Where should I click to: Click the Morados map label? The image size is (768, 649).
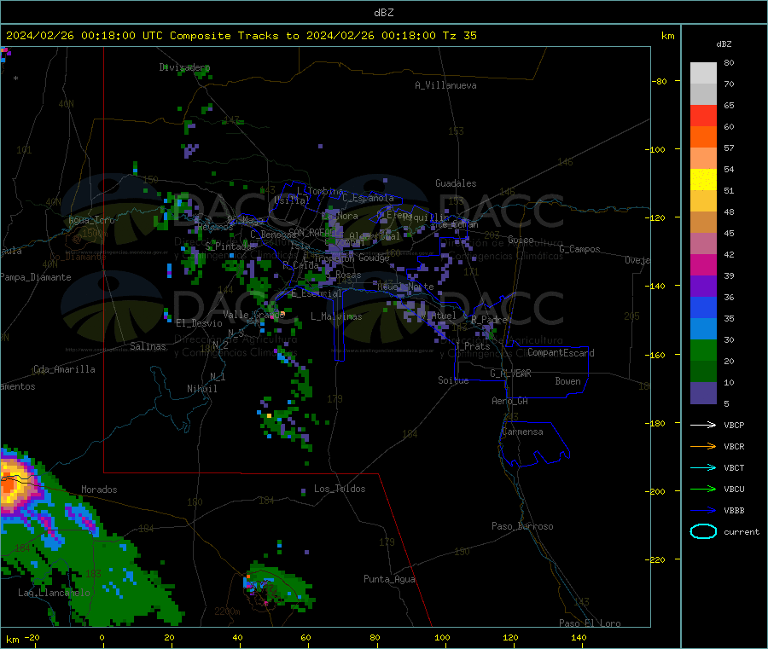coord(100,490)
